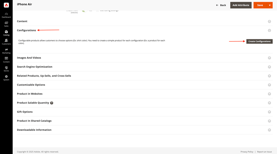
Task: Open the System gear sidebar menu
Action: coord(6,78)
